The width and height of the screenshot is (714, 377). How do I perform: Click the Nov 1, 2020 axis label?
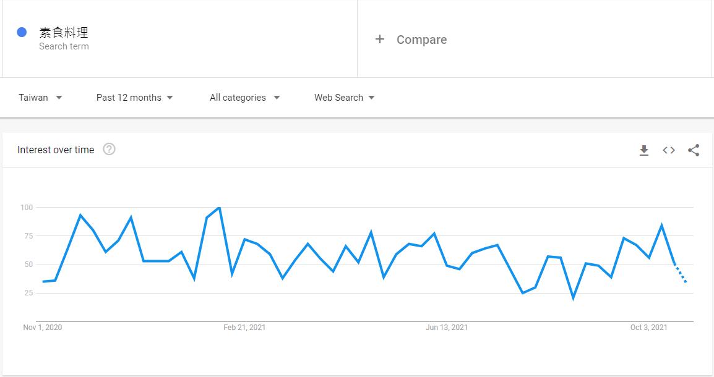(43, 328)
